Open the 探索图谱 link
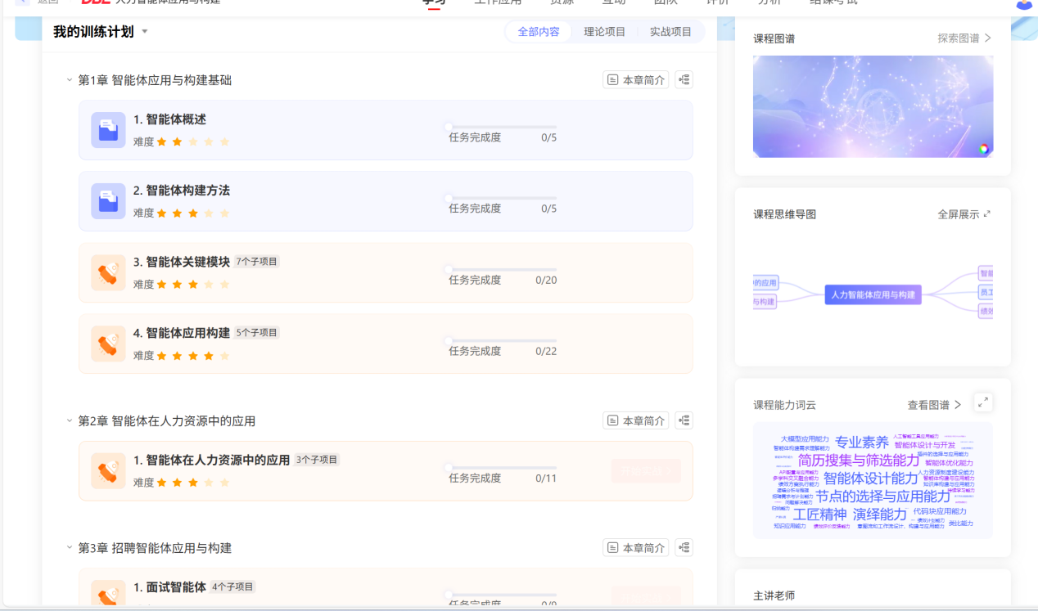Viewport: 1038px width, 611px height. click(x=964, y=38)
